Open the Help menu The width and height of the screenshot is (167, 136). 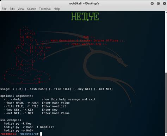point(57,9)
